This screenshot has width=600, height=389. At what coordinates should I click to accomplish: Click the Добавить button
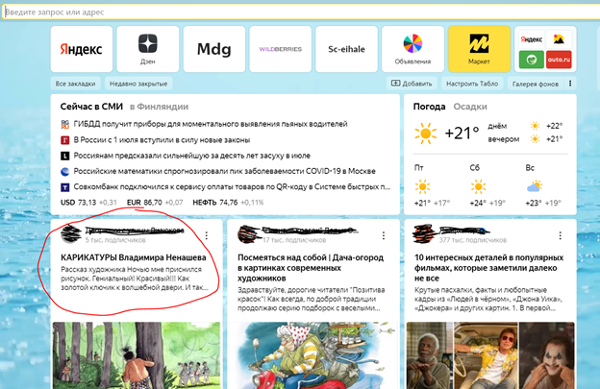[412, 84]
